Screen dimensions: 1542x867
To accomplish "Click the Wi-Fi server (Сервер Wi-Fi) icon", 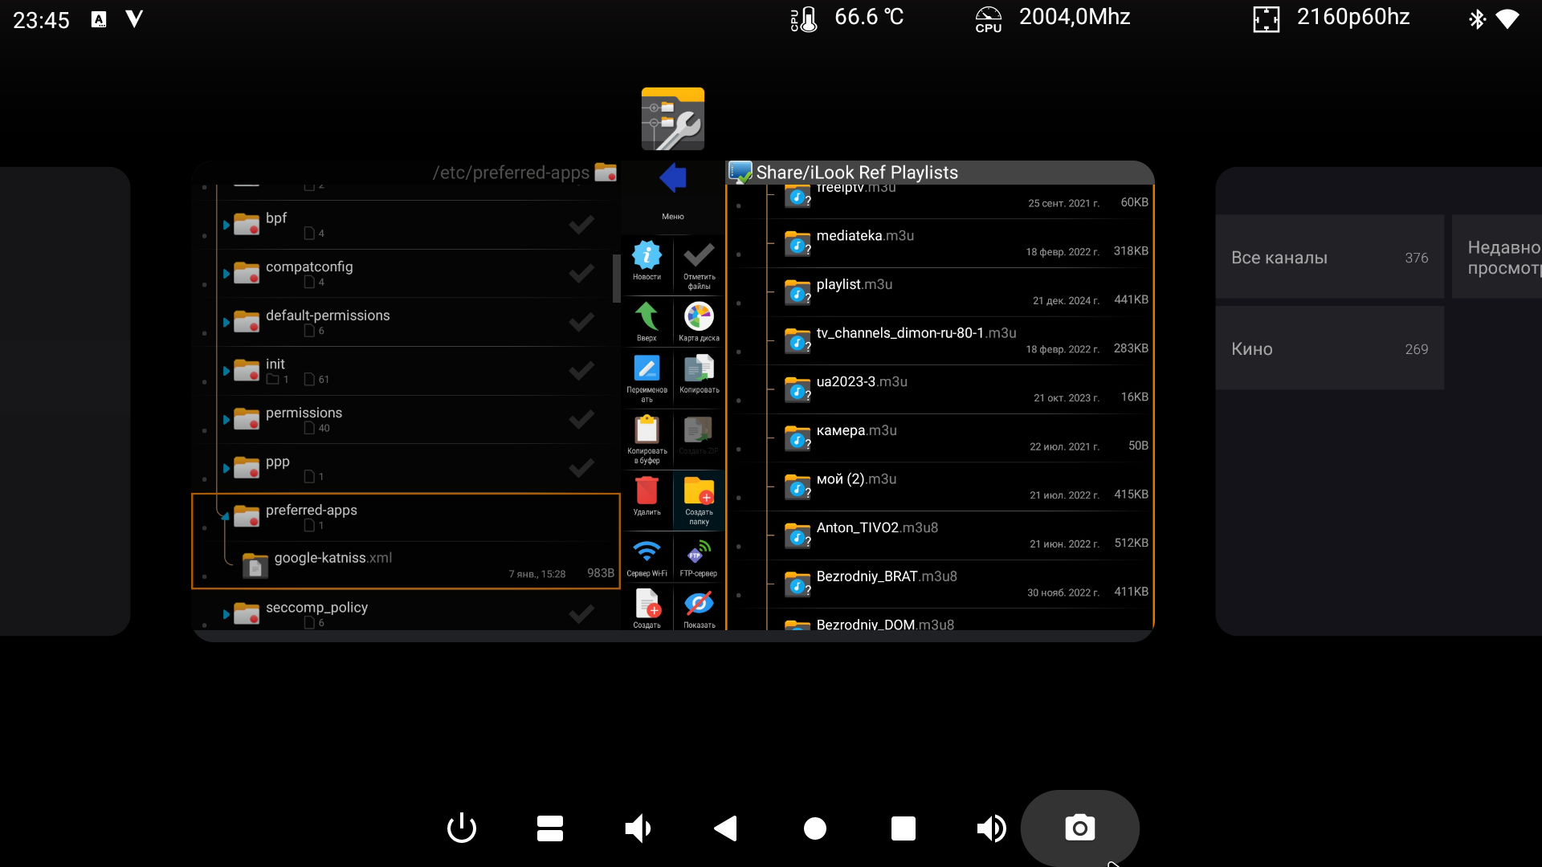I will pyautogui.click(x=647, y=552).
